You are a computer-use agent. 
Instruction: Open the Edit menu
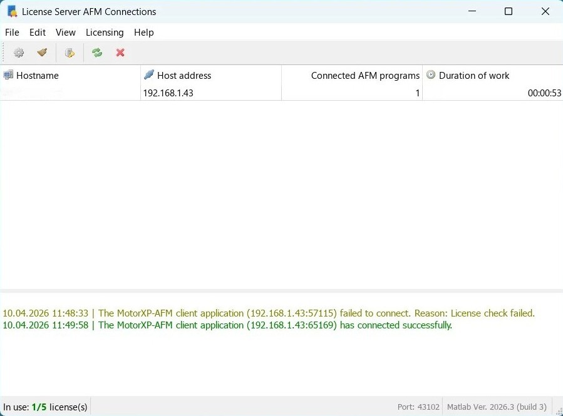point(38,32)
